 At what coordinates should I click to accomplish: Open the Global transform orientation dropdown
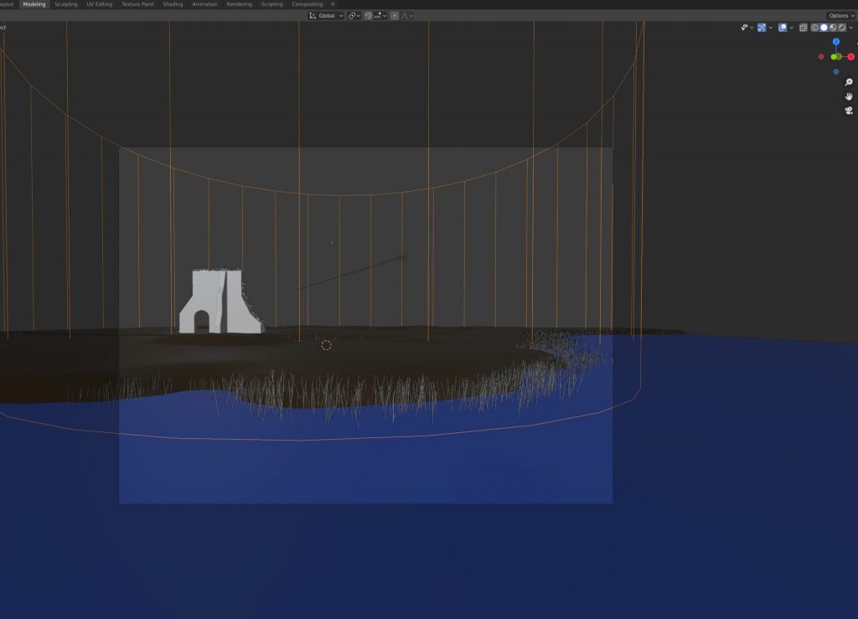pos(326,16)
